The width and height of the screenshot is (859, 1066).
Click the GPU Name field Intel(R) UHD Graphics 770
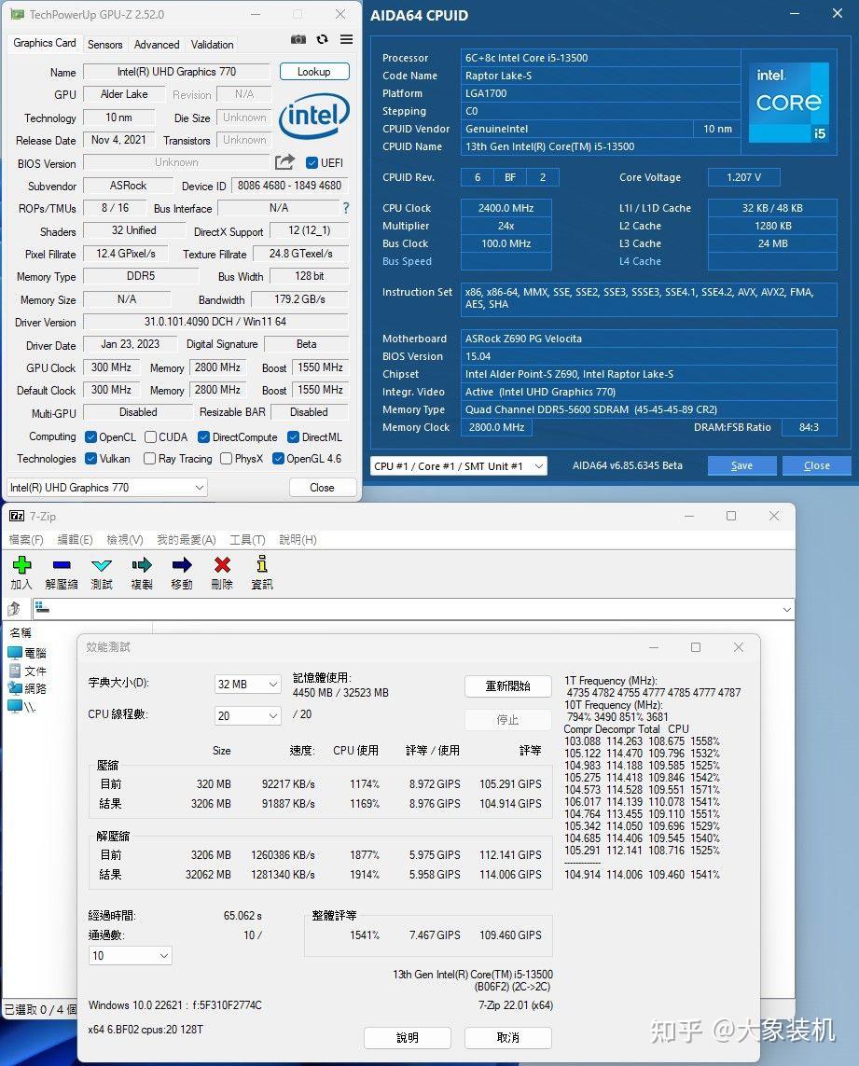tap(176, 72)
